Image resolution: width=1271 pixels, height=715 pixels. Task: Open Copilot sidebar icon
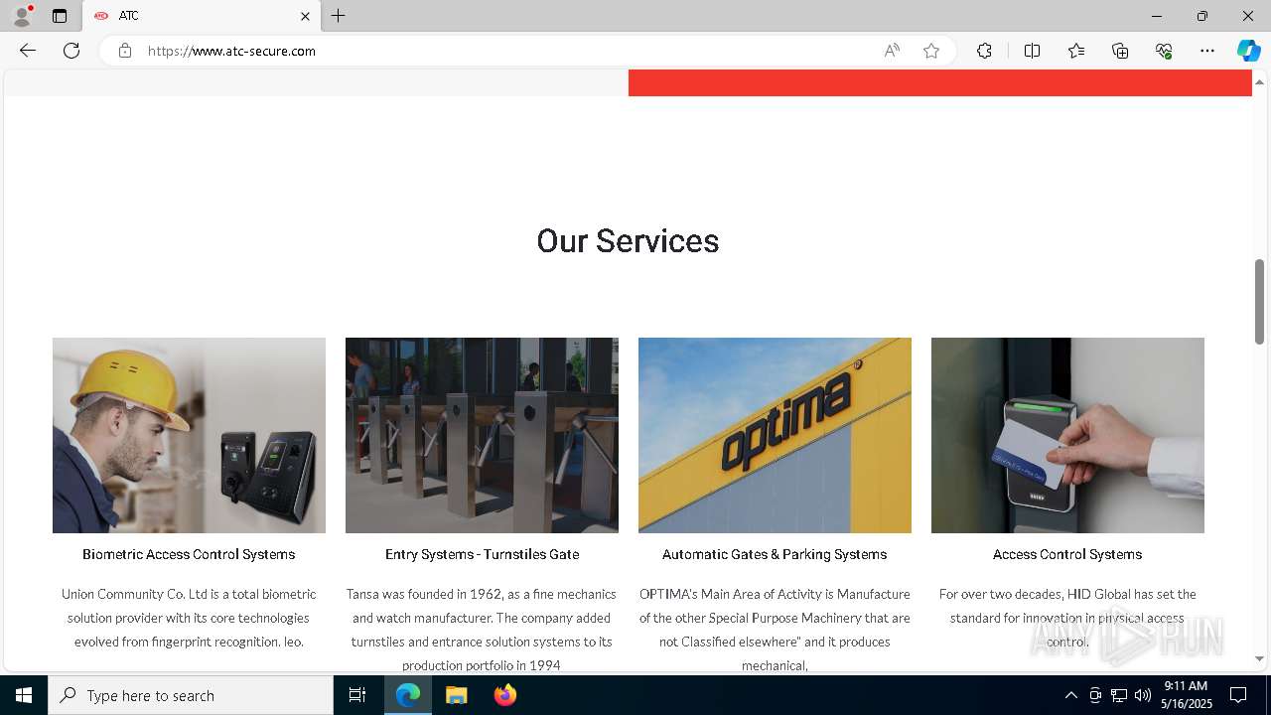(x=1248, y=51)
